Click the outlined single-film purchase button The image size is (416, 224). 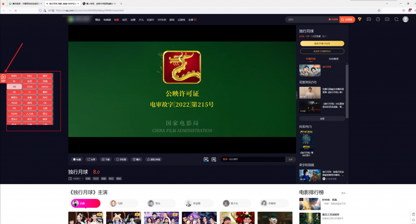[x=322, y=51]
